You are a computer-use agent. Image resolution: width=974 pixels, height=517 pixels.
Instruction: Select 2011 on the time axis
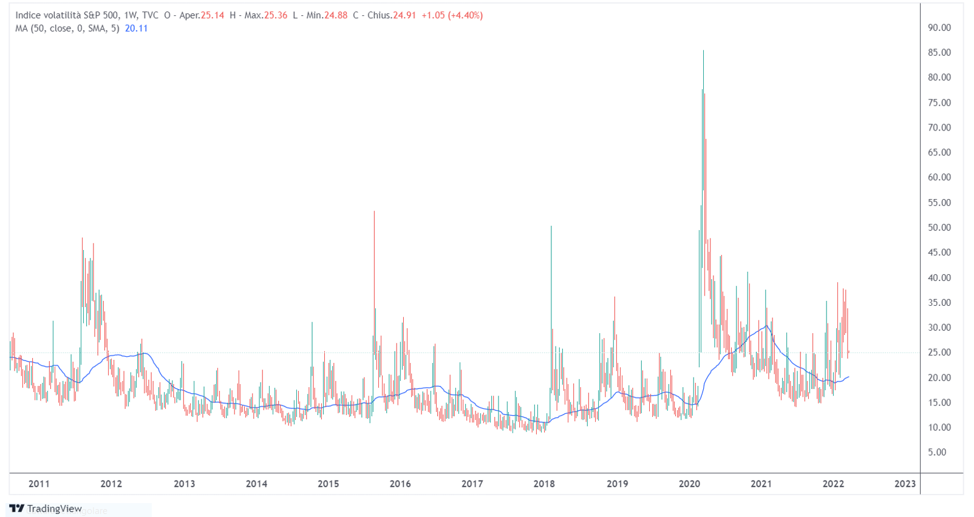[x=39, y=484]
